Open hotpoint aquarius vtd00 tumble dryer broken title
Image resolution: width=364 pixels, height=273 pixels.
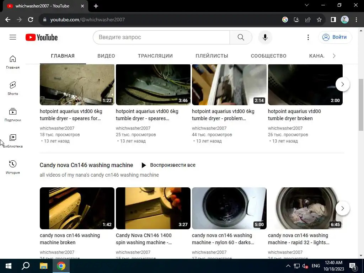pos(294,115)
